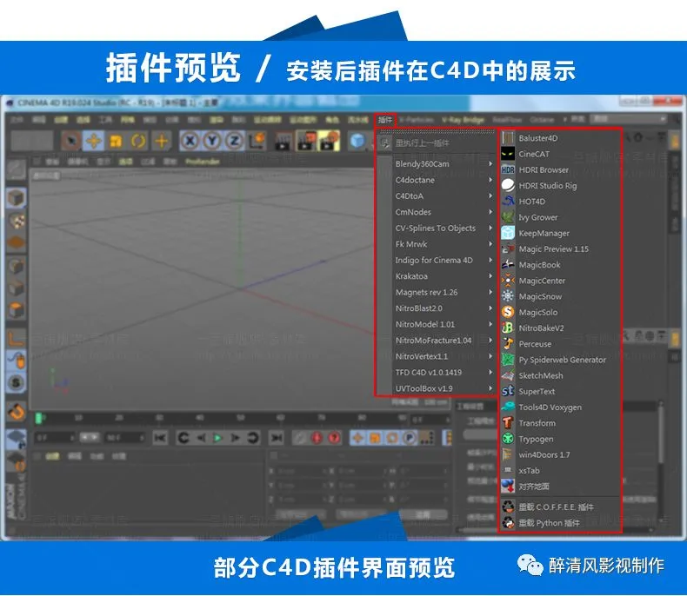Viewport: 687px width, 596px height.
Task: Open Py Spiderweb Generator
Action: tap(560, 360)
